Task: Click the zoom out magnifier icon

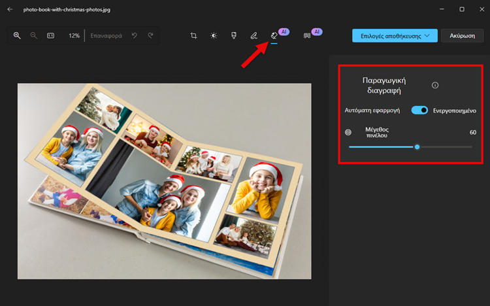Action: (34, 35)
